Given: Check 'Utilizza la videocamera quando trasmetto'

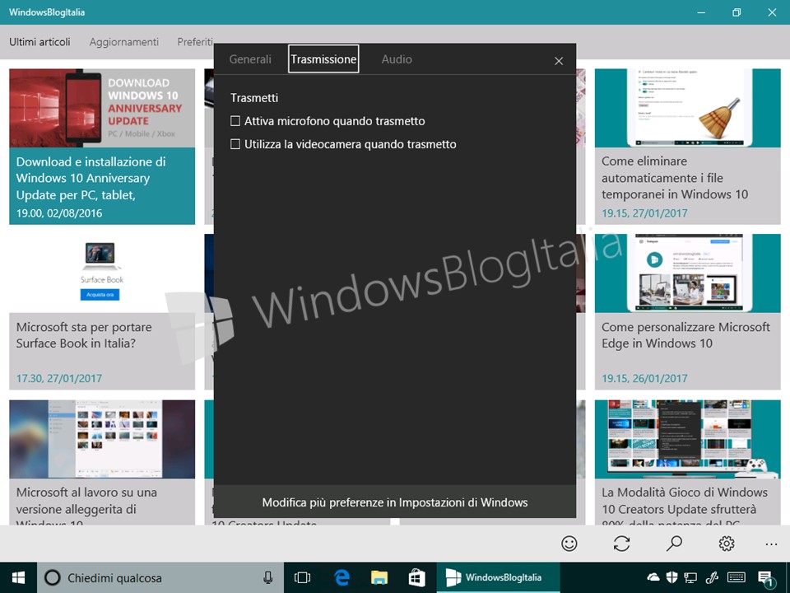Looking at the screenshot, I should pyautogui.click(x=235, y=144).
